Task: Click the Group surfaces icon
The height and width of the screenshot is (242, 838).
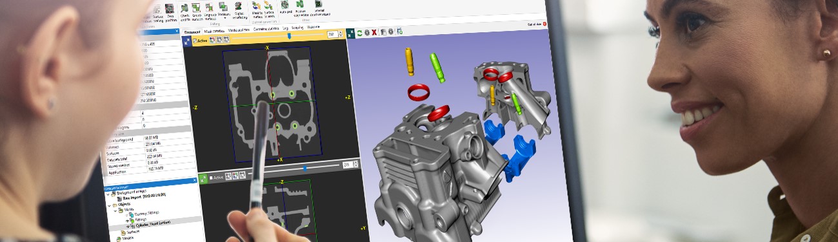Action: pyautogui.click(x=195, y=8)
